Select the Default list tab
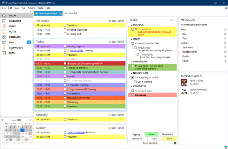 pyautogui.click(x=138, y=139)
